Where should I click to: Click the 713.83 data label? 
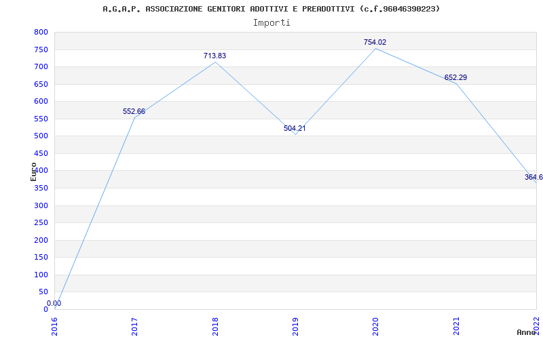coord(214,56)
